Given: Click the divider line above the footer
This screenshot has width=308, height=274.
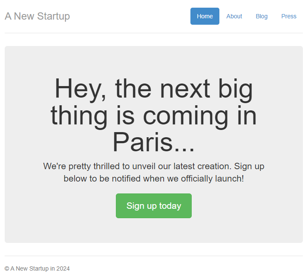Looking at the screenshot, I should 153,256.
